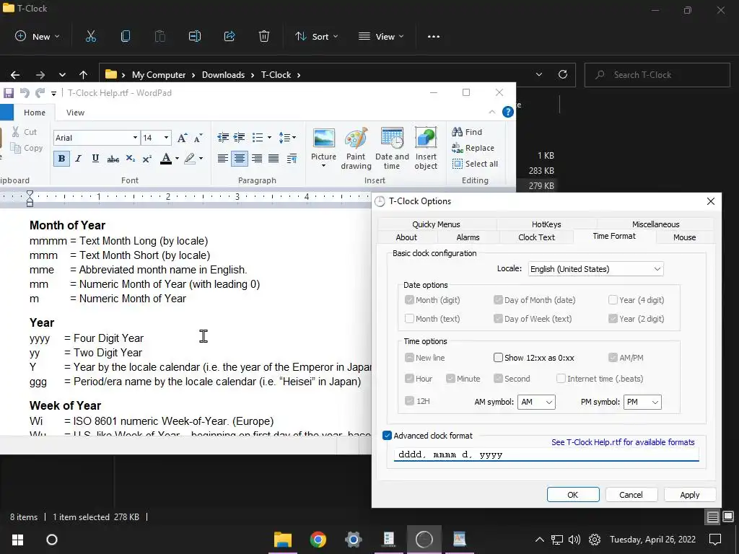Go back in File Explorer navigation
Image resolution: width=739 pixels, height=554 pixels.
coord(15,75)
